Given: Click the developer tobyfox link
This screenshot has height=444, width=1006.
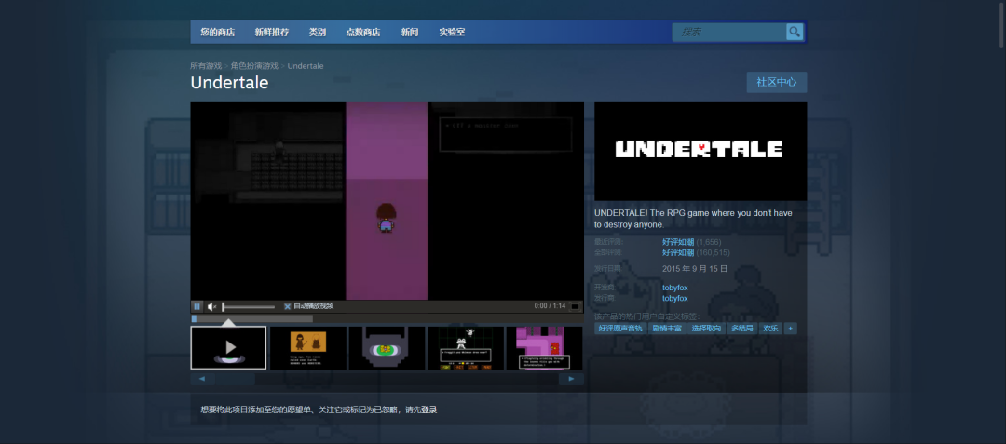Looking at the screenshot, I should 675,288.
